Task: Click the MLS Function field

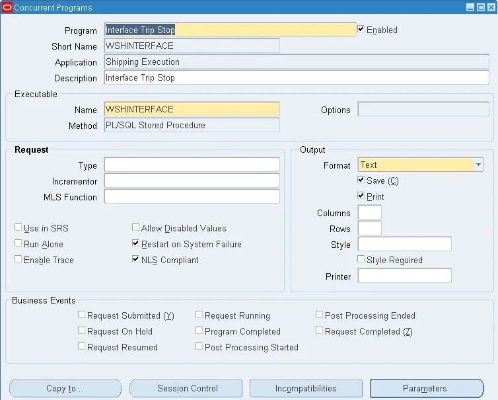Action: [x=192, y=196]
